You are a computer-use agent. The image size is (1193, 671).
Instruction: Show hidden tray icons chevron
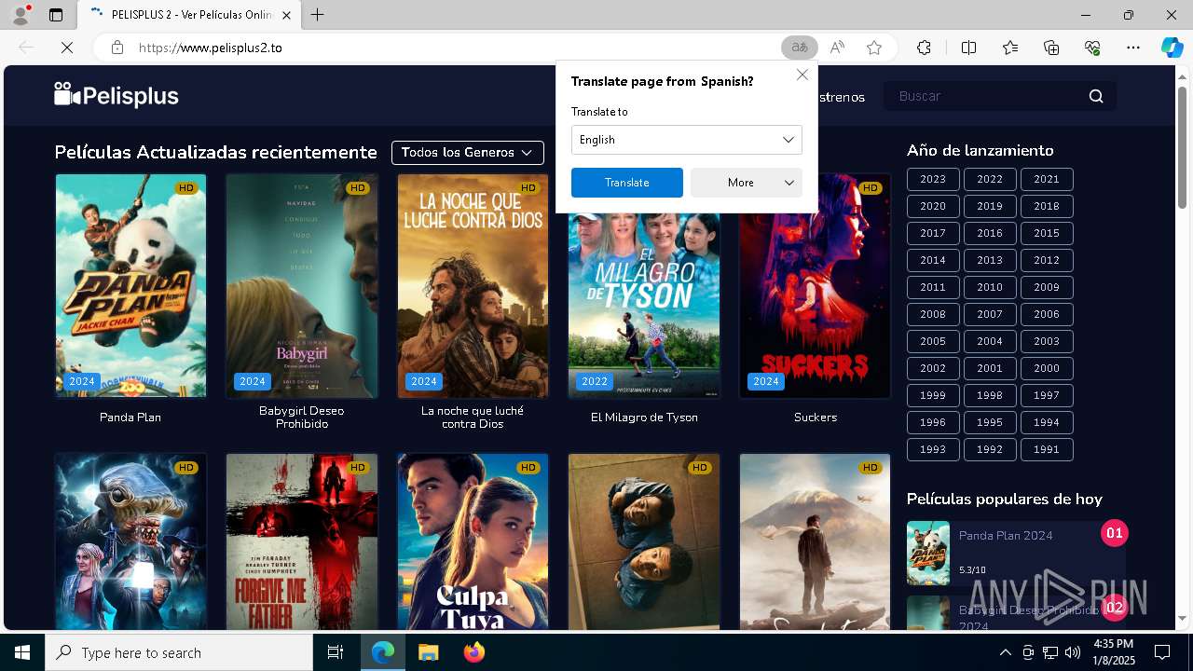pyautogui.click(x=1005, y=652)
